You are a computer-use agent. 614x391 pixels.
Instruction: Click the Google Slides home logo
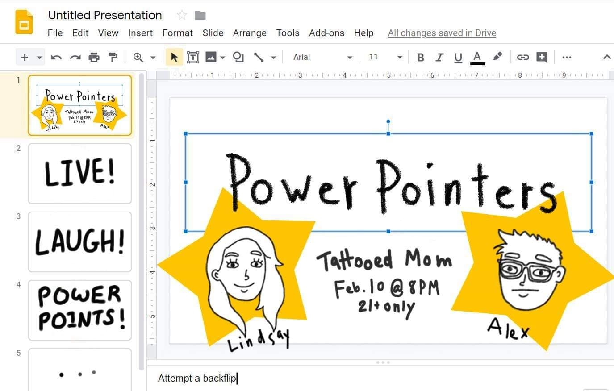click(24, 22)
